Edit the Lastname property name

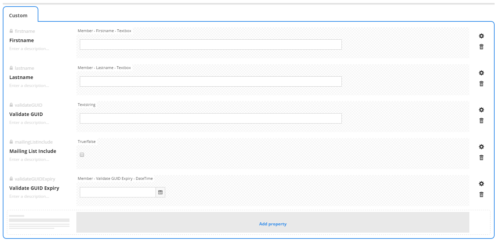pos(21,77)
